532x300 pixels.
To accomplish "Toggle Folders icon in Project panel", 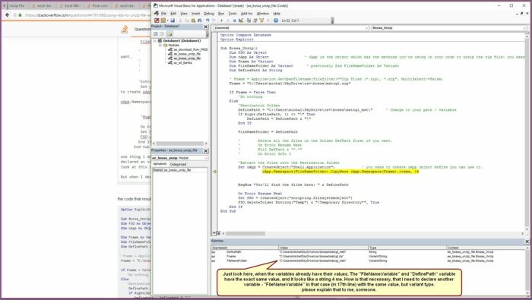I will [169, 34].
